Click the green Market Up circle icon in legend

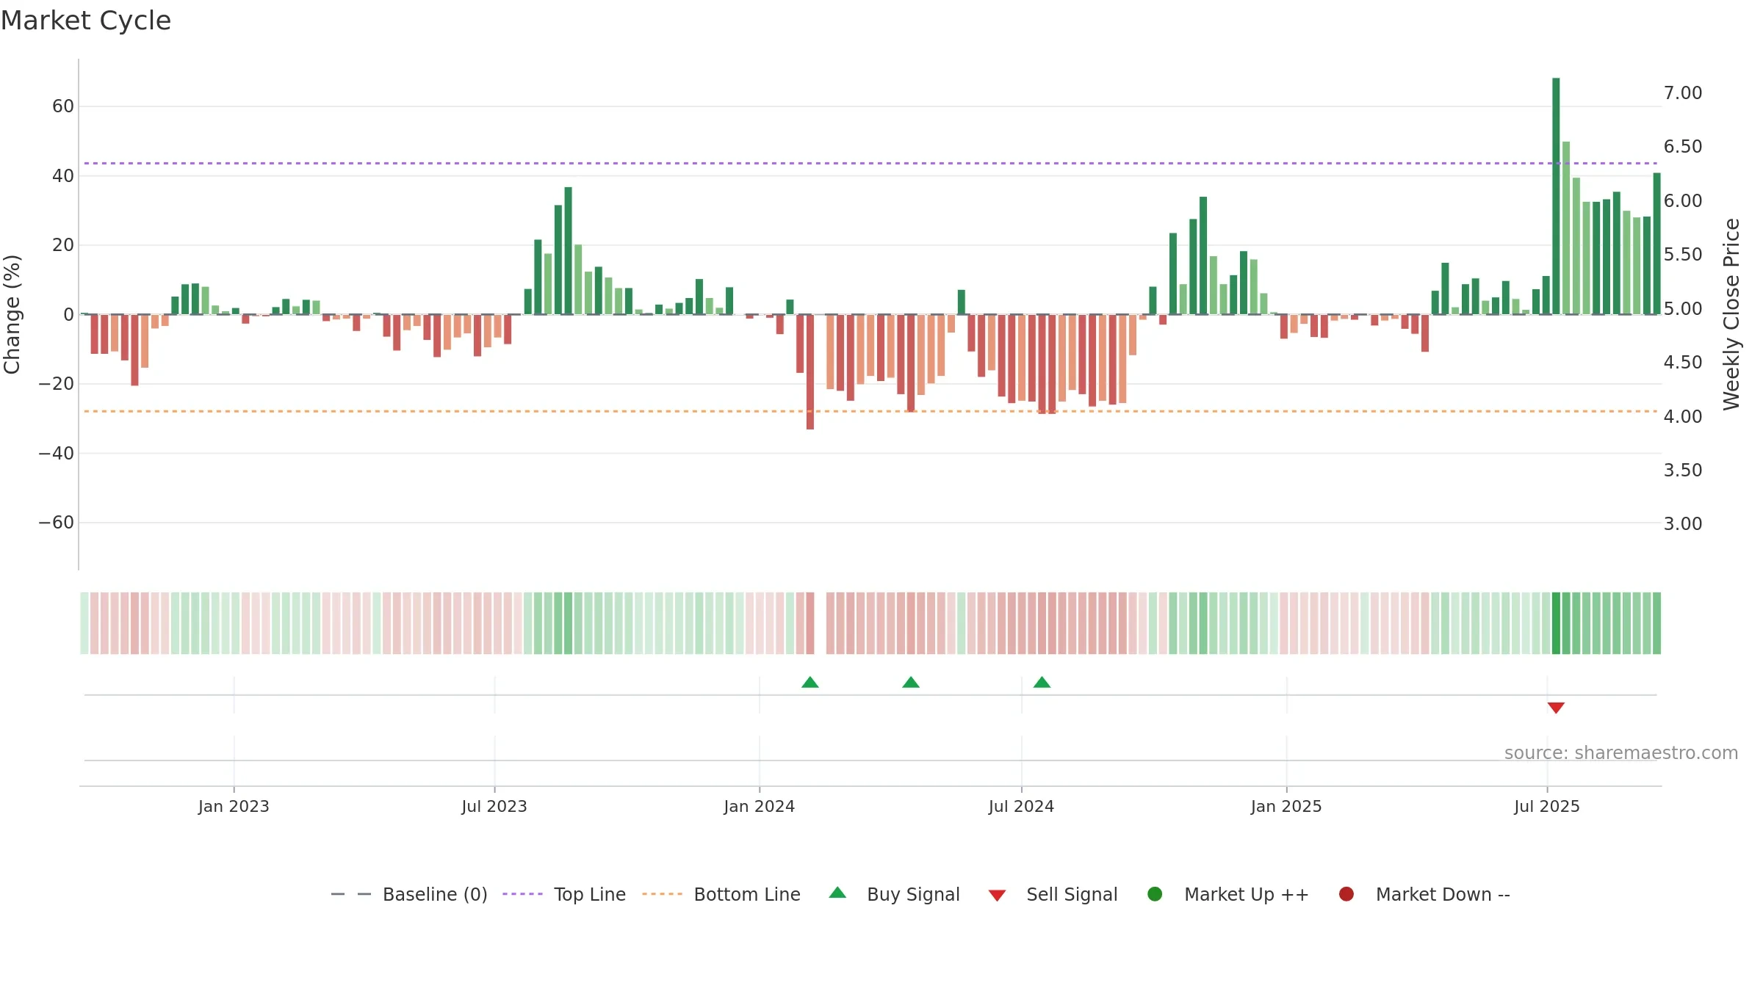tap(1155, 894)
